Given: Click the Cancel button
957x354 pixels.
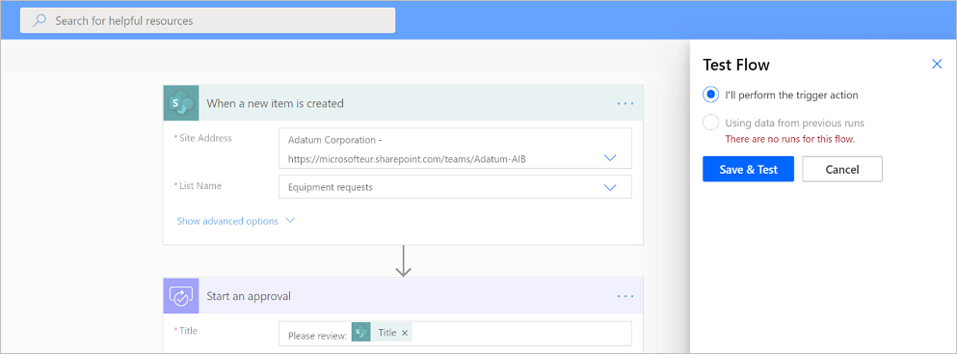Looking at the screenshot, I should click(842, 169).
